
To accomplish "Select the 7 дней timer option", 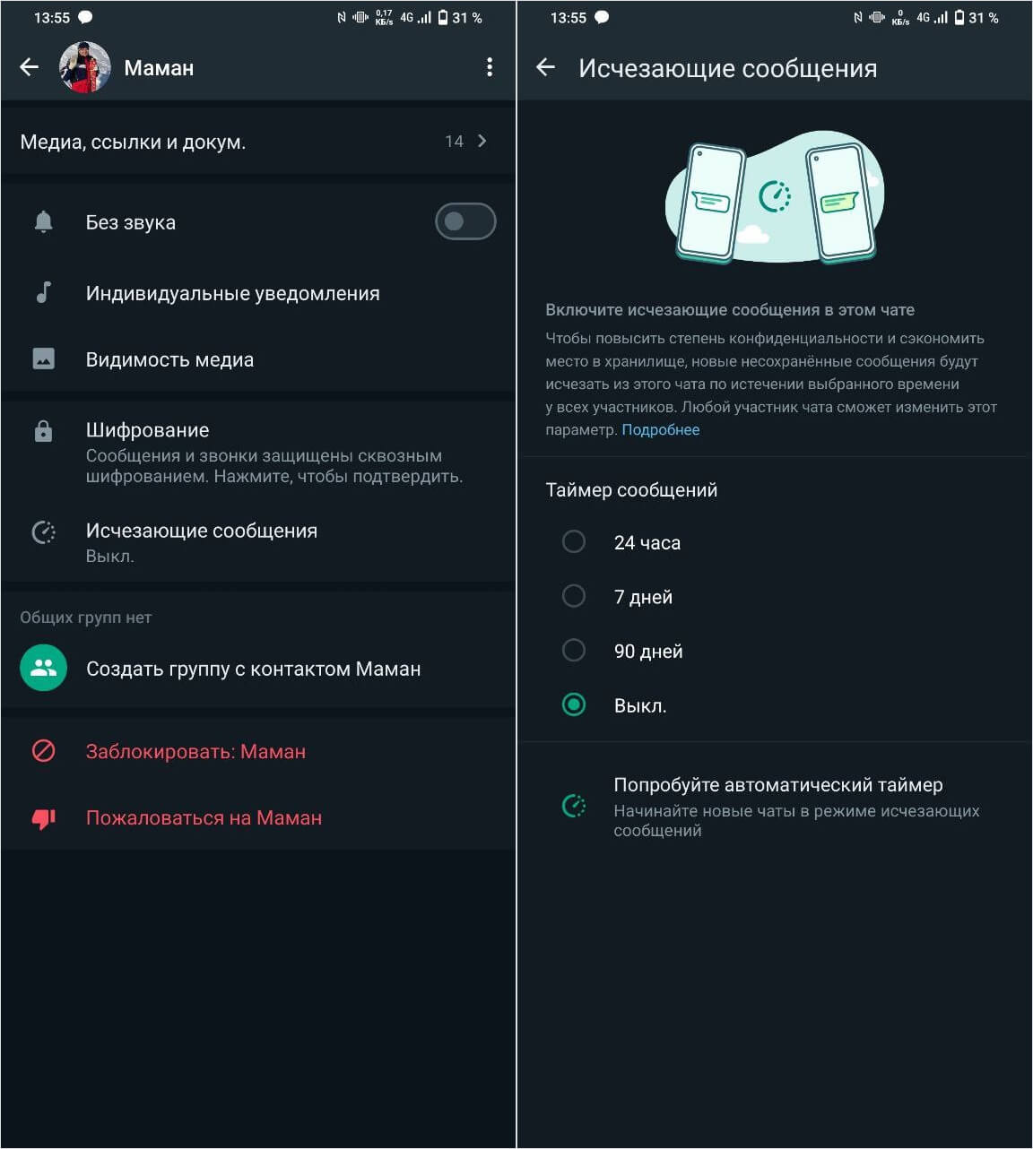I will tap(574, 597).
